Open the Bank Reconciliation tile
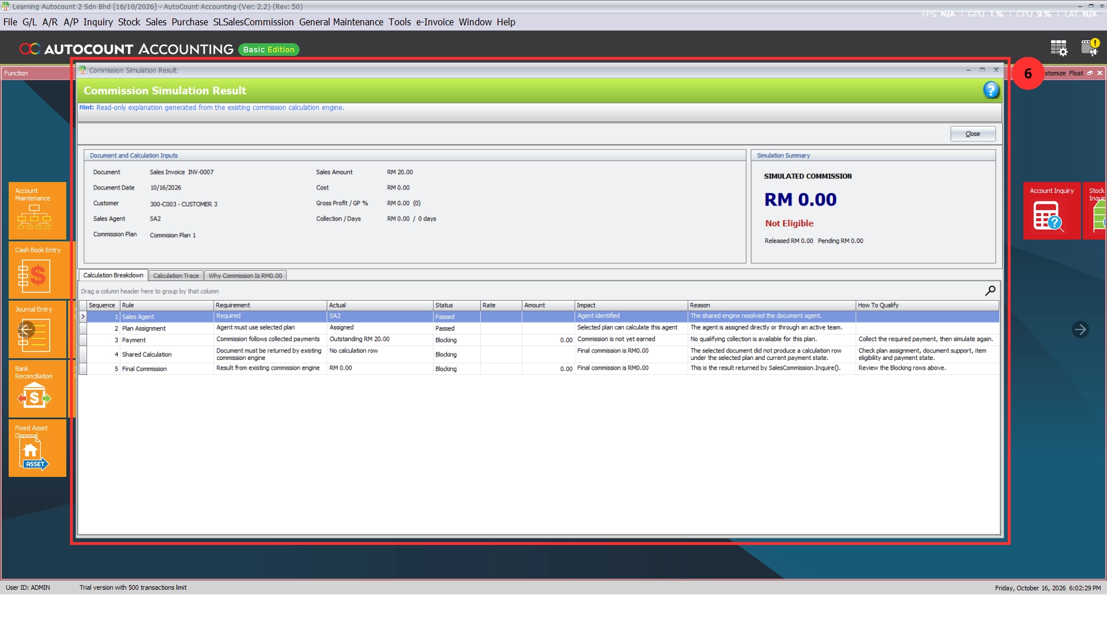 point(37,389)
